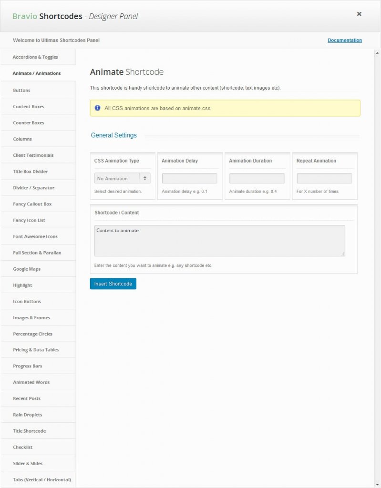Open the CSS Animation Type dropdown
The width and height of the screenshot is (381, 488).
tap(123, 178)
